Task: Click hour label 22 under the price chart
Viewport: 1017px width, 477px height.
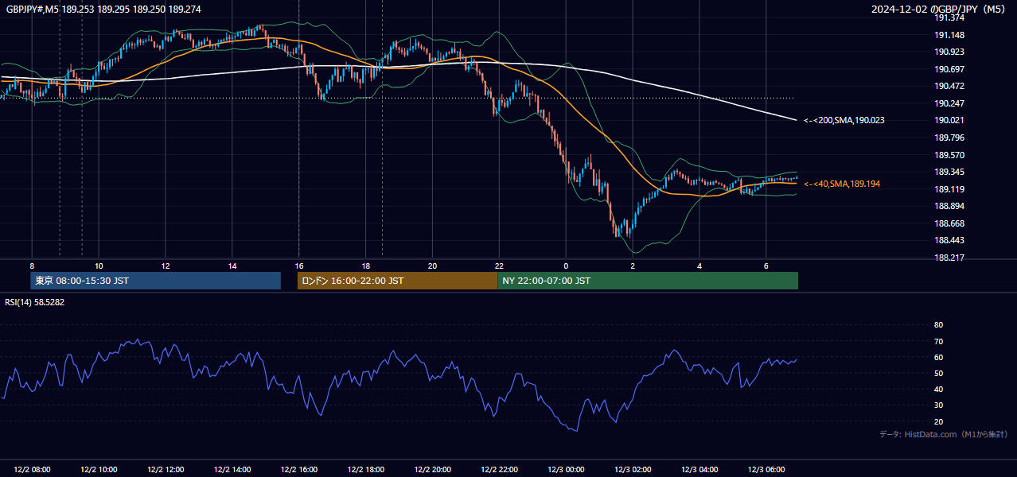Action: (499, 266)
